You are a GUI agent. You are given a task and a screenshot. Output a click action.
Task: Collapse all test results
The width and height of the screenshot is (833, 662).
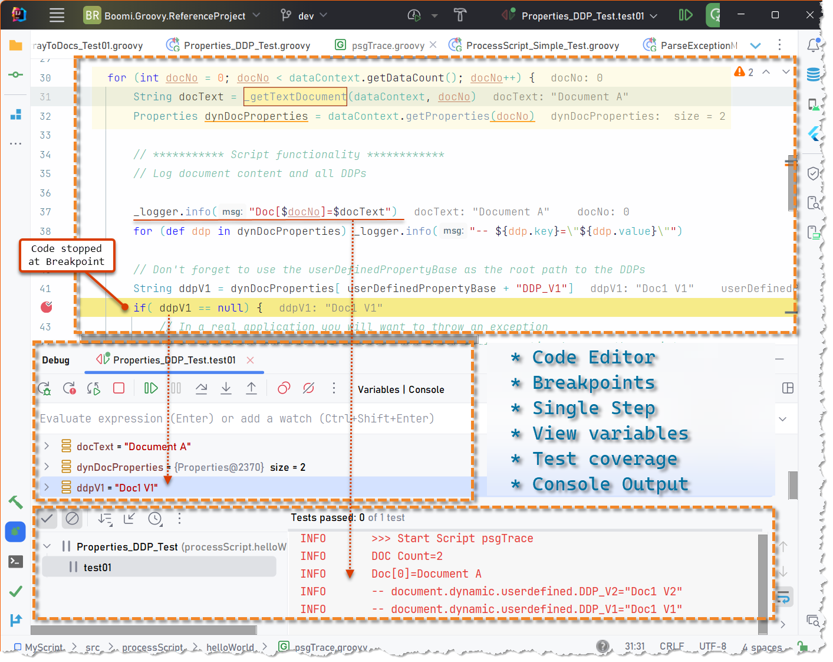[x=130, y=519]
